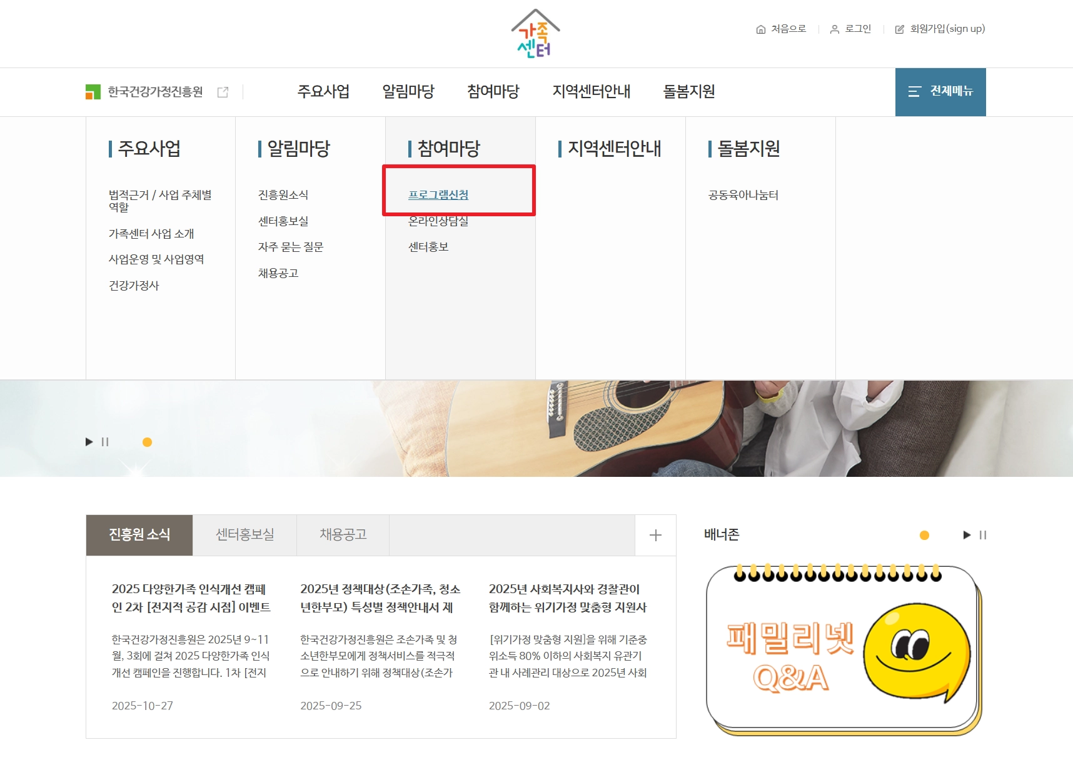Viewport: 1073px width, 765px height.
Task: Switch to the 센터홍보실 tab
Action: [x=244, y=535]
